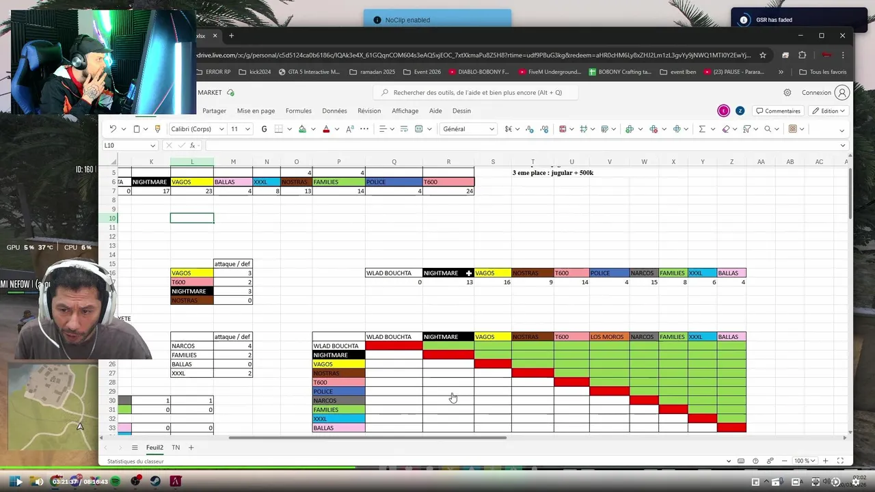875x492 pixels.
Task: Click the Commentaires button
Action: [x=778, y=111]
